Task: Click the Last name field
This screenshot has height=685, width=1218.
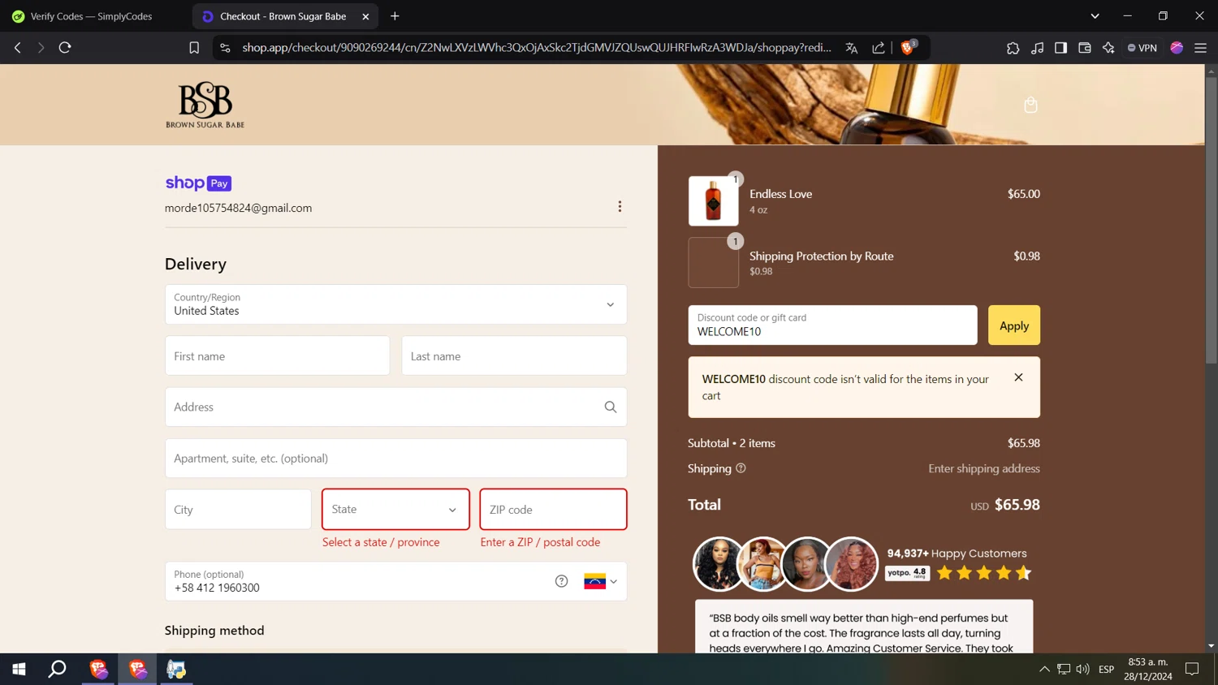Action: tap(514, 355)
